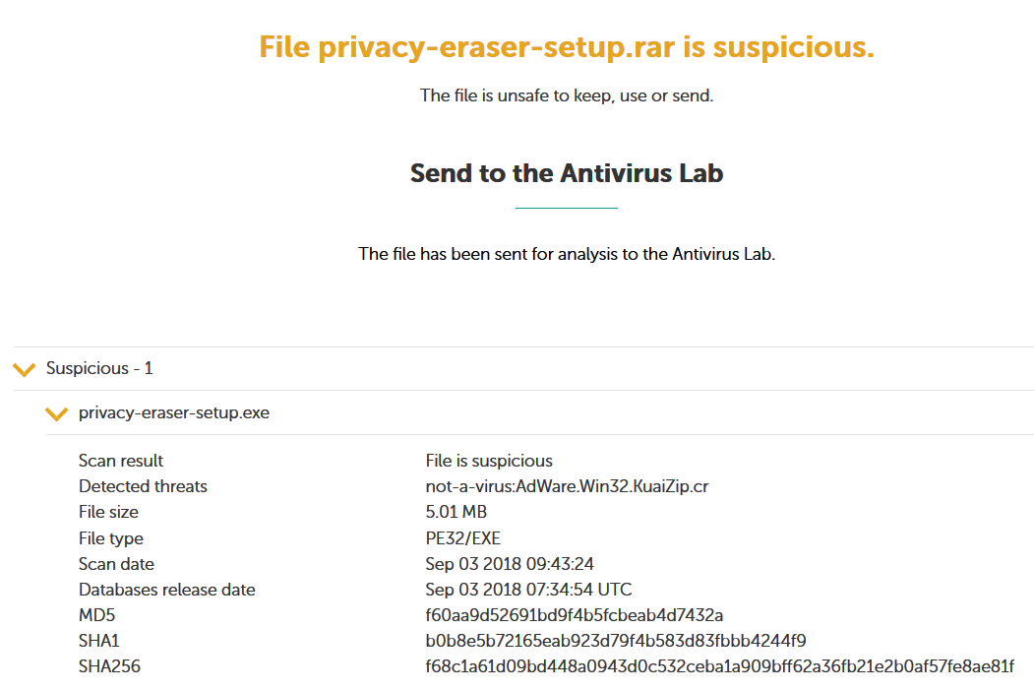Click the "Suspicious - 1" section label

[x=99, y=368]
